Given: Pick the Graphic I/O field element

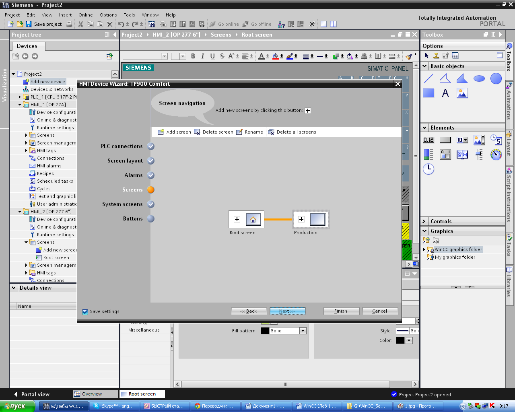Looking at the screenshot, I should [479, 140].
